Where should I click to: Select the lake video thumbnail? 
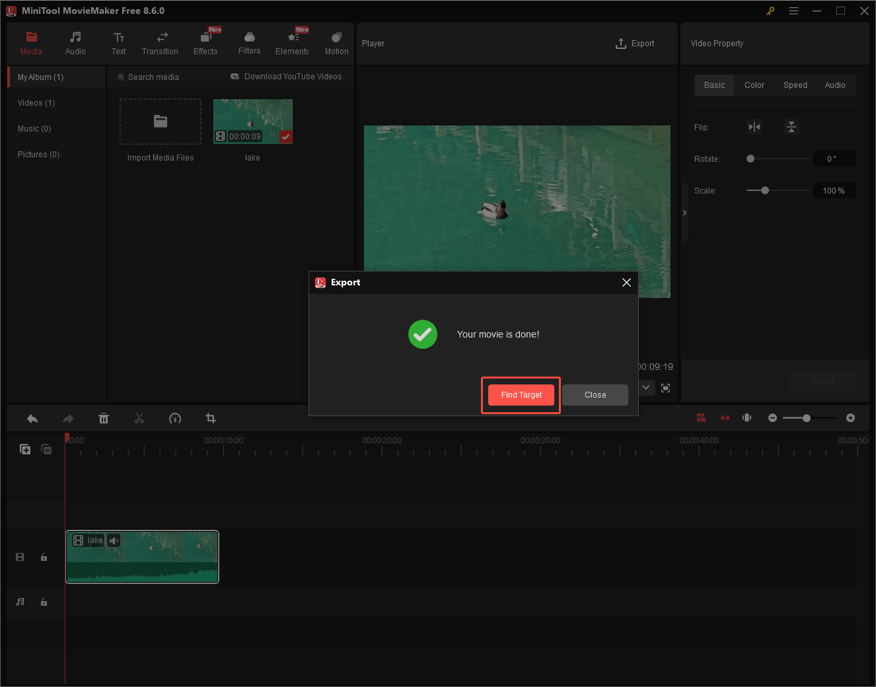tap(253, 122)
